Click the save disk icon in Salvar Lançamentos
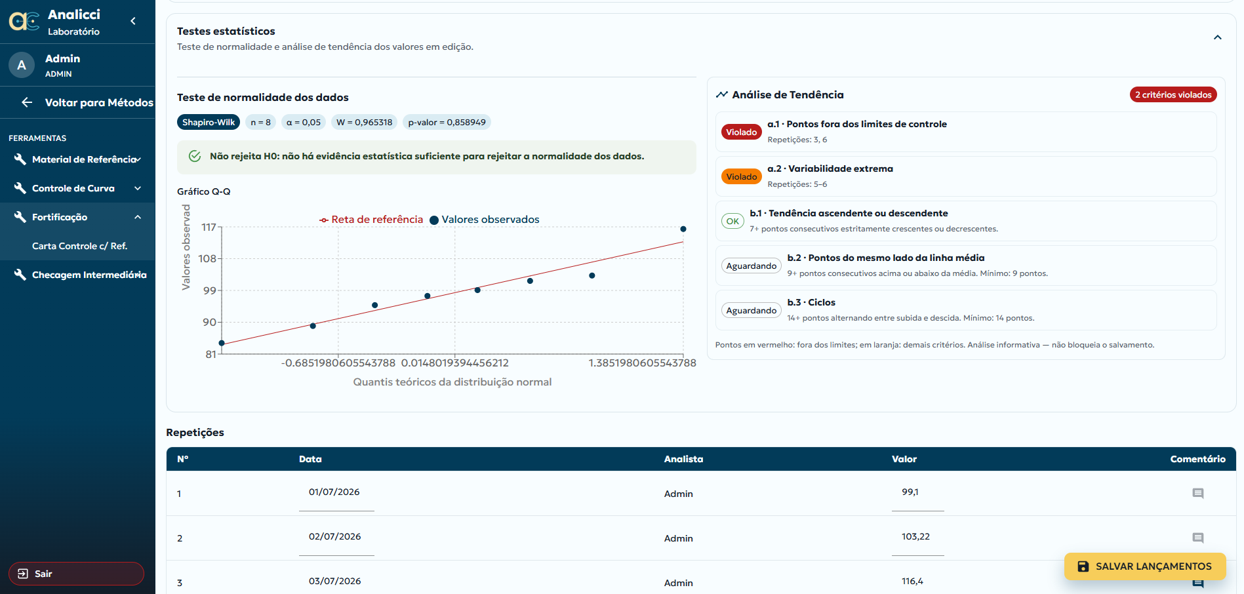1244x594 pixels. pos(1083,566)
